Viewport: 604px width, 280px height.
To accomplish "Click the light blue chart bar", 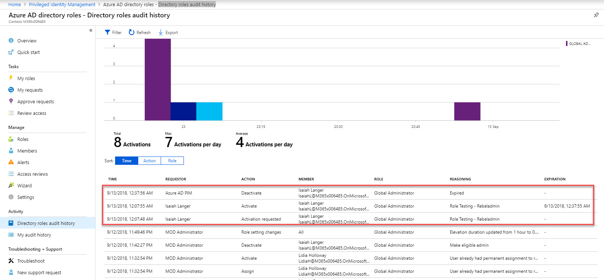I will pos(210,111).
